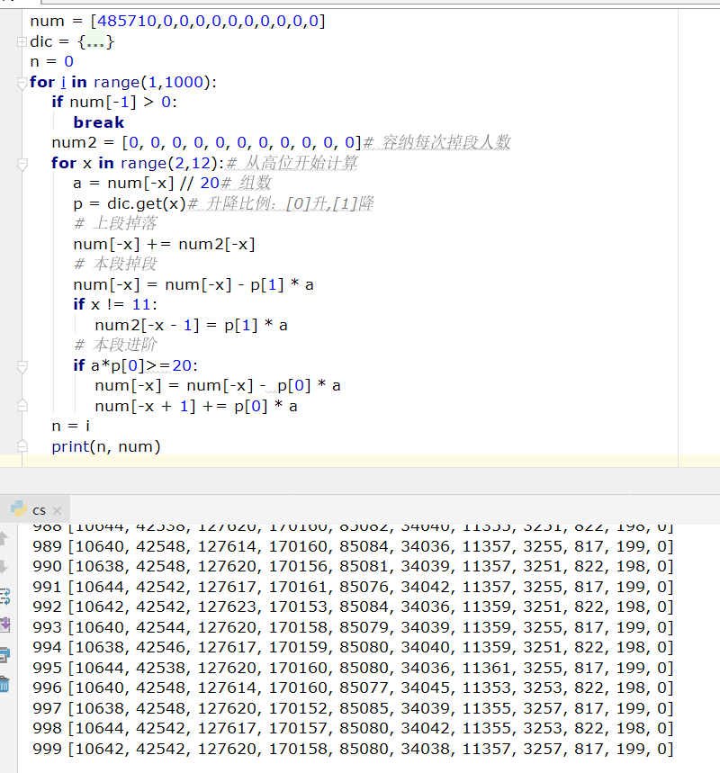Click the Print icon in run panel

click(4, 654)
